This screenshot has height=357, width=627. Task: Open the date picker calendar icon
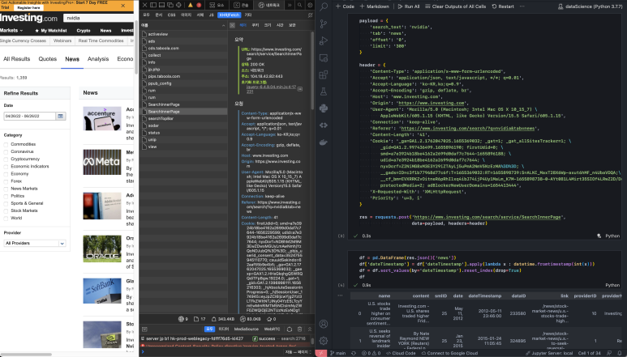(60, 116)
